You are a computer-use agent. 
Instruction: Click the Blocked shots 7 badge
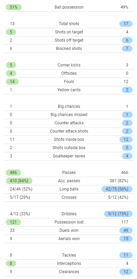[x=127, y=49]
